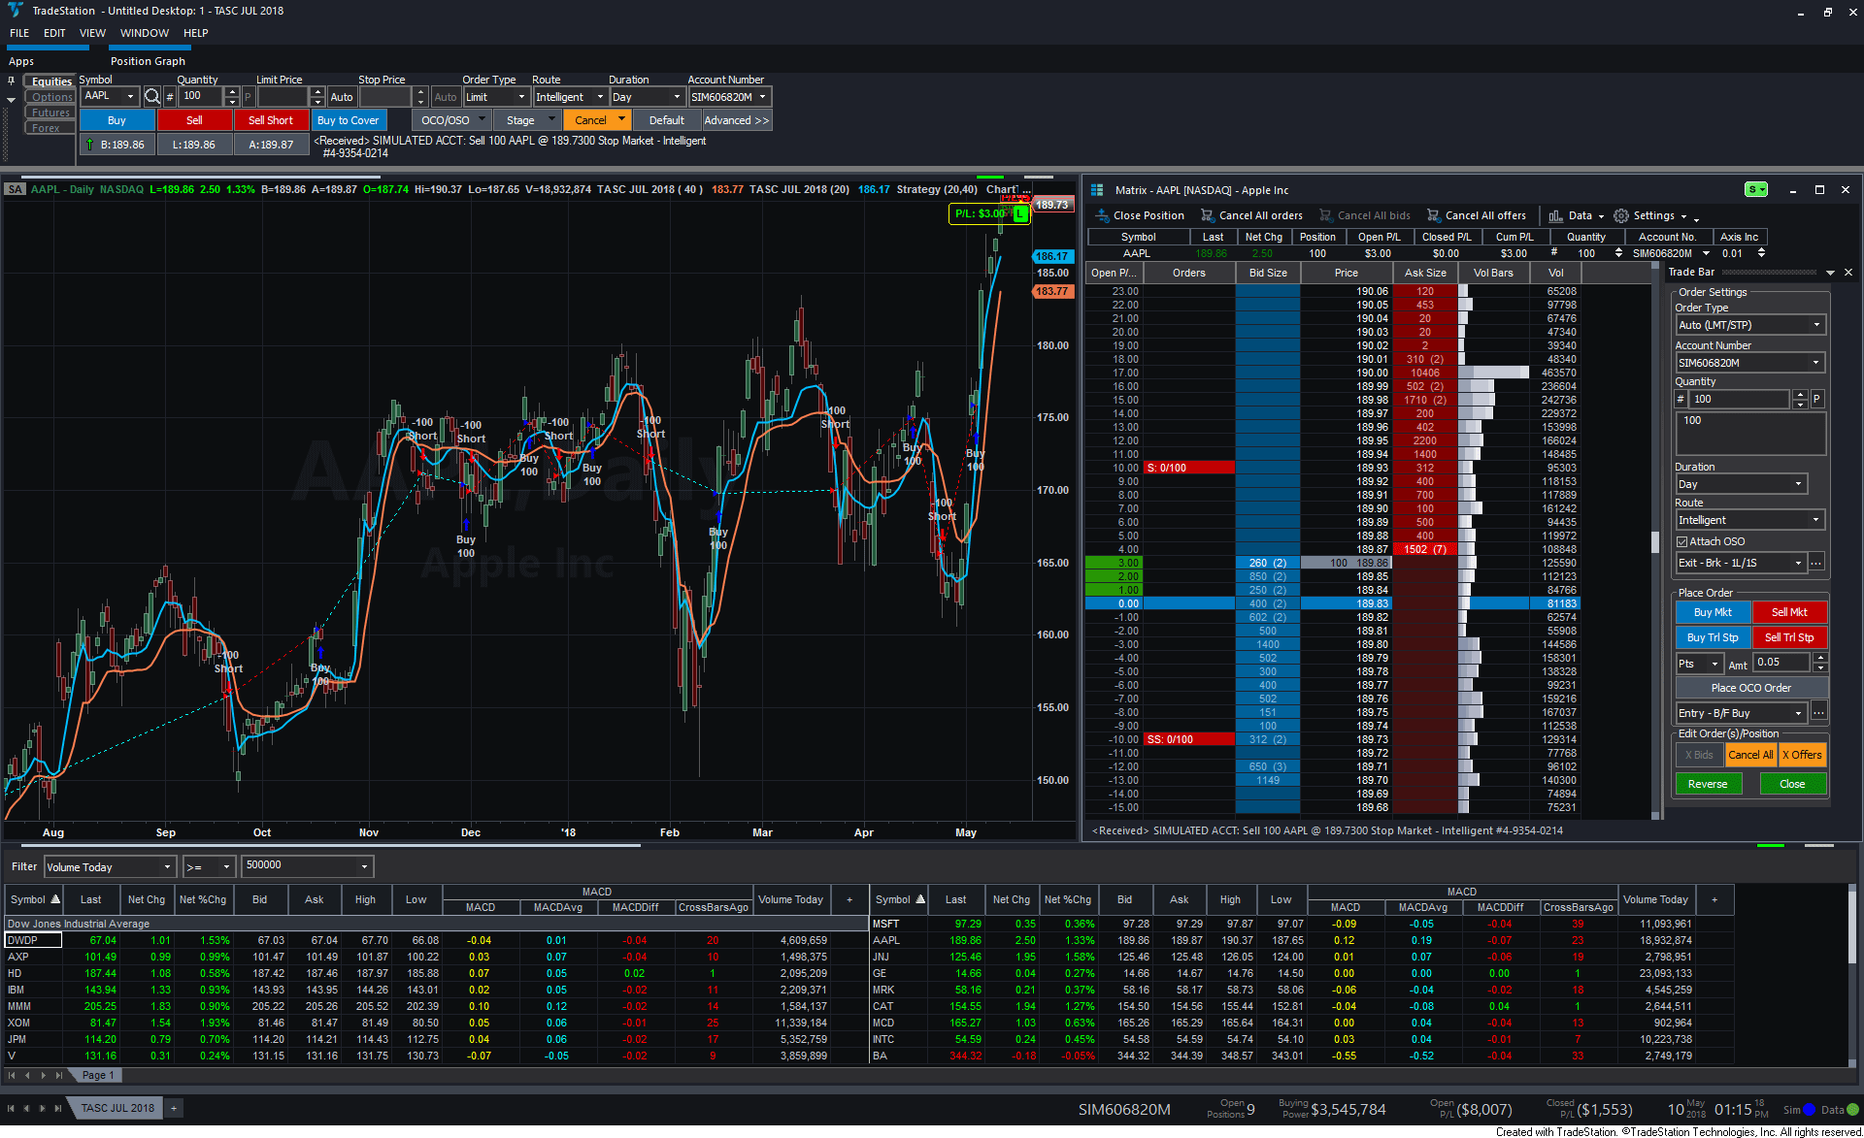Click the Reverse position icon
This screenshot has height=1138, width=1864.
pos(1709,783)
